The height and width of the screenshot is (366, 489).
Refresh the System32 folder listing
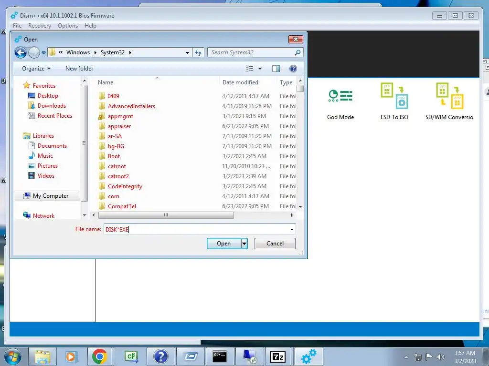point(198,52)
